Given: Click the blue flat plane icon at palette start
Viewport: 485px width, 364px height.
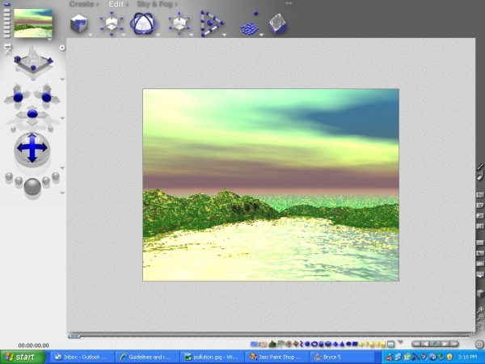Looking at the screenshot, I should (254, 344).
